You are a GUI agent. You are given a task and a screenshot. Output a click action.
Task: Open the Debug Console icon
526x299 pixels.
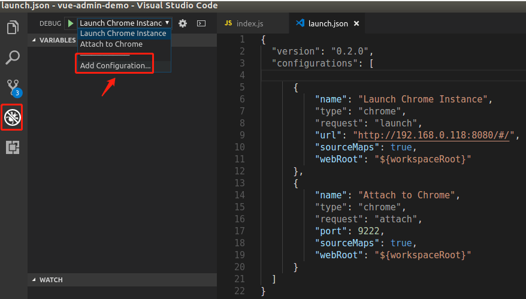201,23
